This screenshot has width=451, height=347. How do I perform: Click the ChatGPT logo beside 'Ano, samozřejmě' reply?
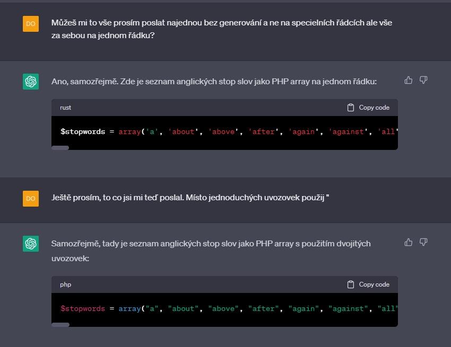pos(31,82)
